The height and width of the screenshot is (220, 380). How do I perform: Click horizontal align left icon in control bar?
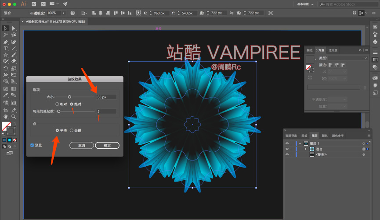click(x=94, y=13)
